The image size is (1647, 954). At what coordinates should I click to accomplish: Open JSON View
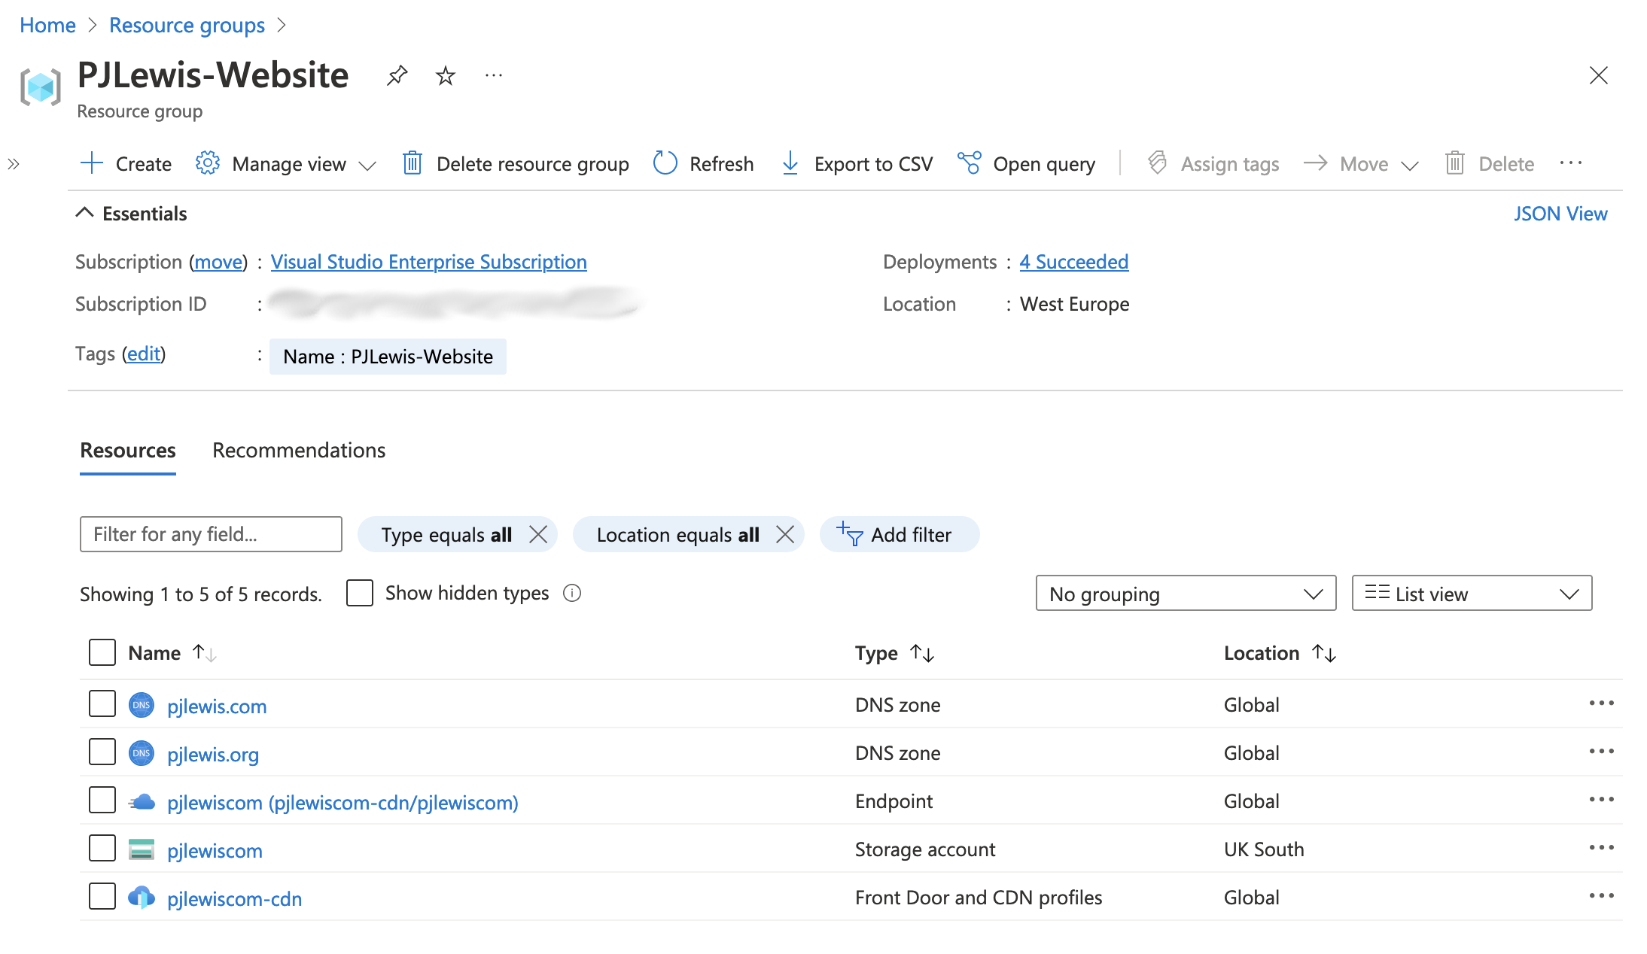[x=1560, y=214]
